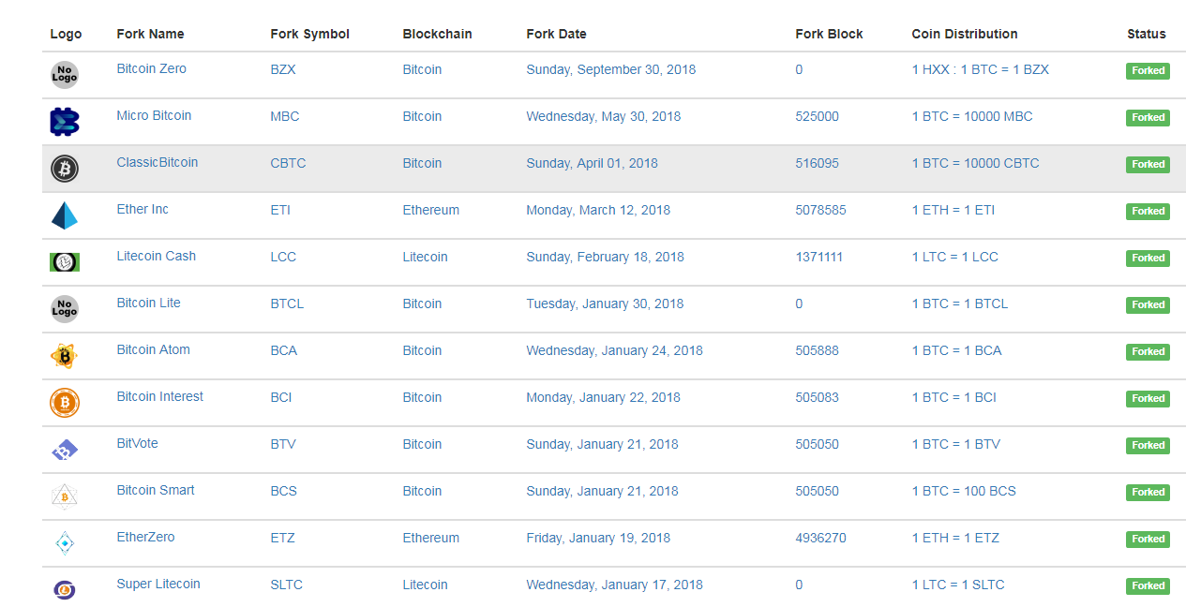The image size is (1186, 607).
Task: Click the Bitcoin Lite 'No Logo' icon
Action: 65,309
